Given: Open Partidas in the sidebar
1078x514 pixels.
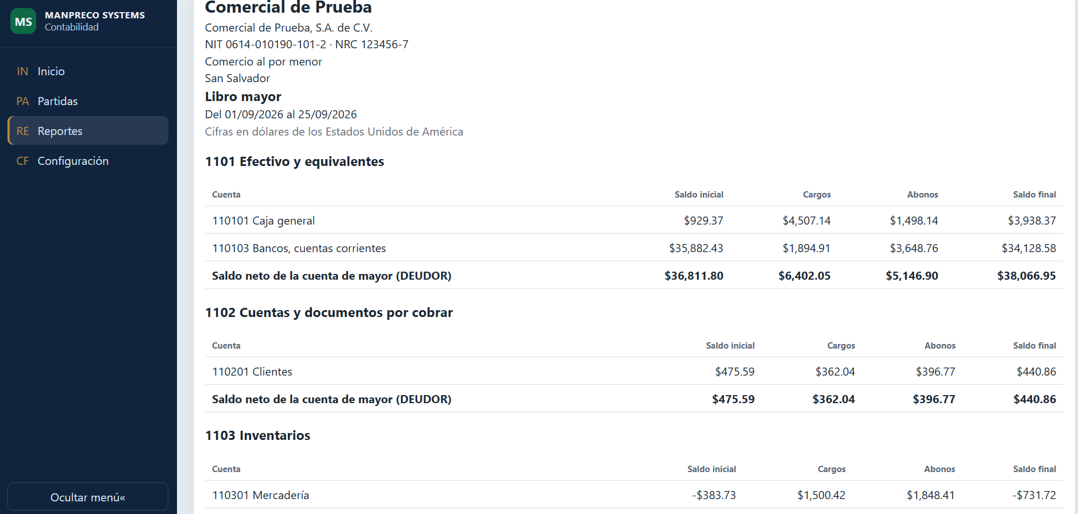Looking at the screenshot, I should (88, 101).
